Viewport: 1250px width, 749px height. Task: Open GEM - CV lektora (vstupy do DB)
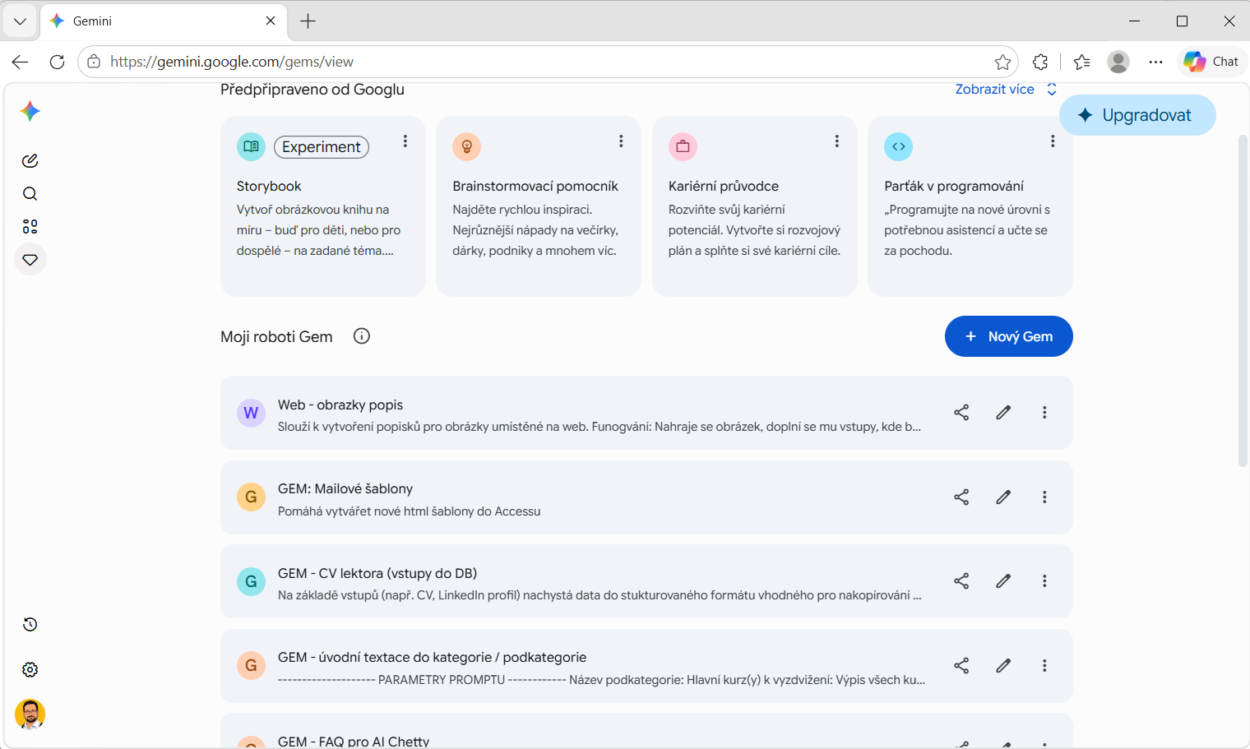coord(646,581)
